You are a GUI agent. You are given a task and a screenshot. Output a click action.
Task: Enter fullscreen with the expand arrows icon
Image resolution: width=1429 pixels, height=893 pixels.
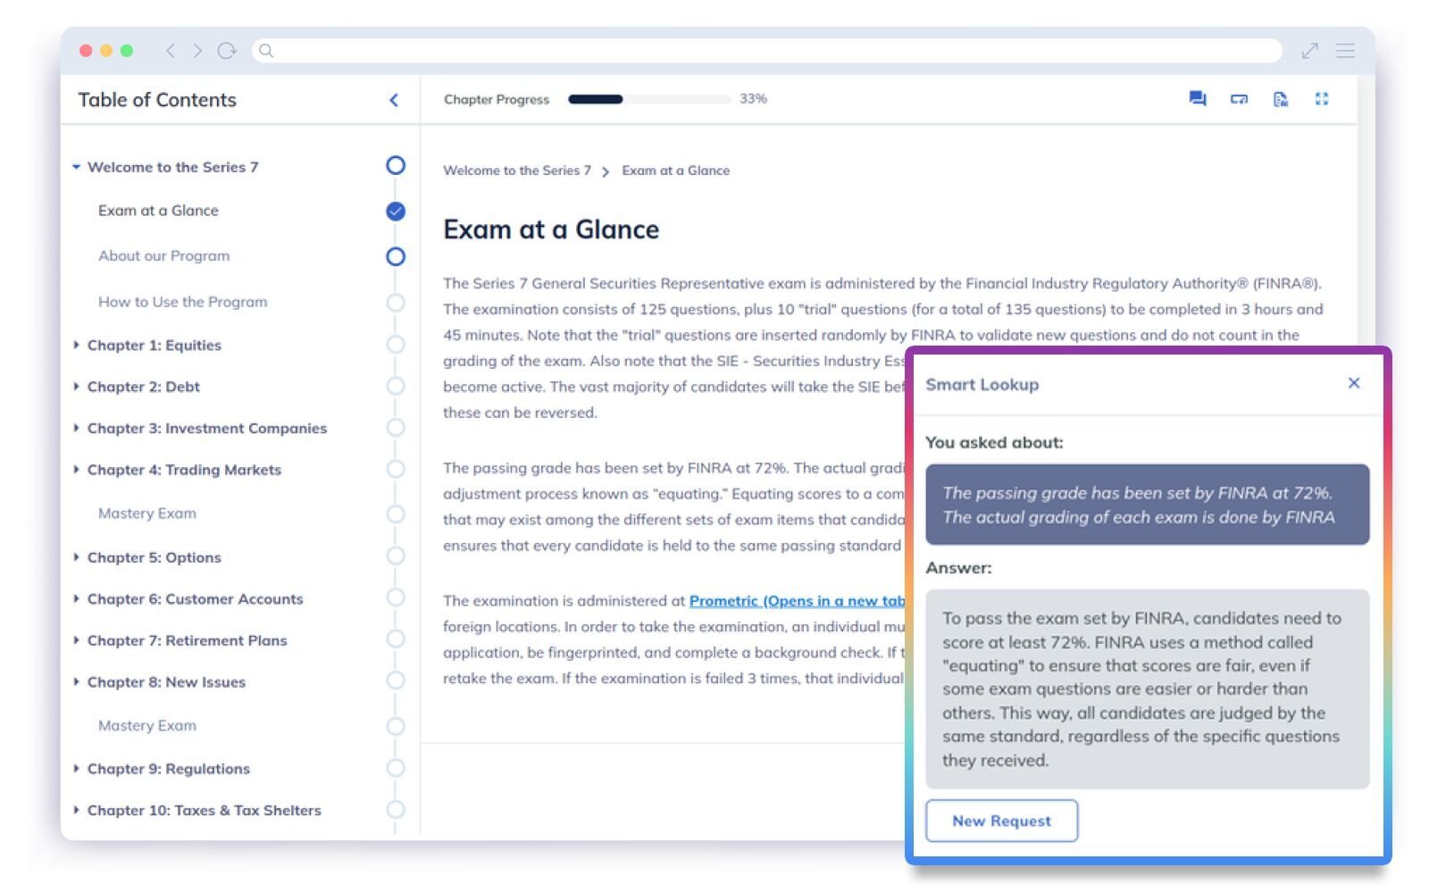point(1321,99)
